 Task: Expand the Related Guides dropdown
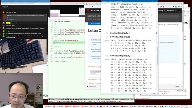point(173,25)
